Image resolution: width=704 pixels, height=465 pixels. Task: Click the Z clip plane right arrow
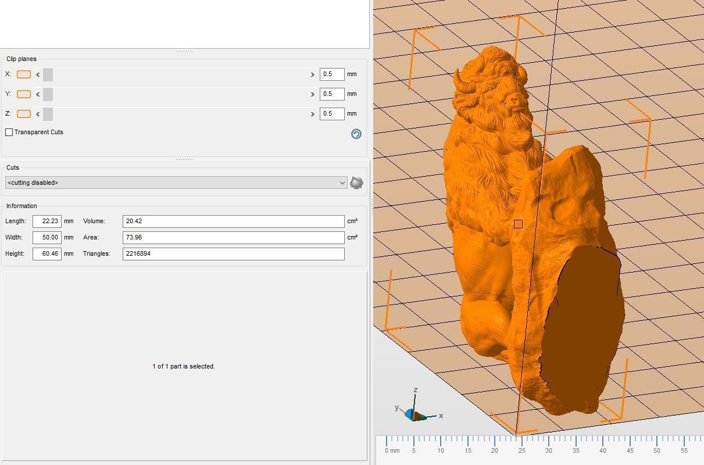pyautogui.click(x=312, y=114)
